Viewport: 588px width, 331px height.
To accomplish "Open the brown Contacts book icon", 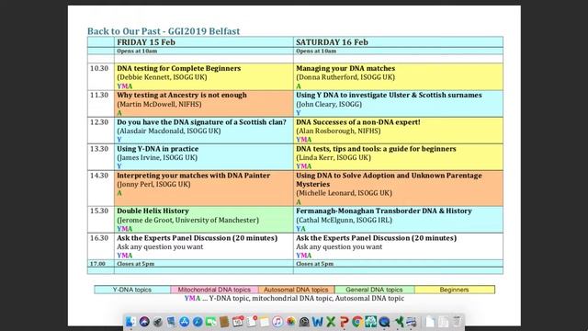I will [x=224, y=322].
